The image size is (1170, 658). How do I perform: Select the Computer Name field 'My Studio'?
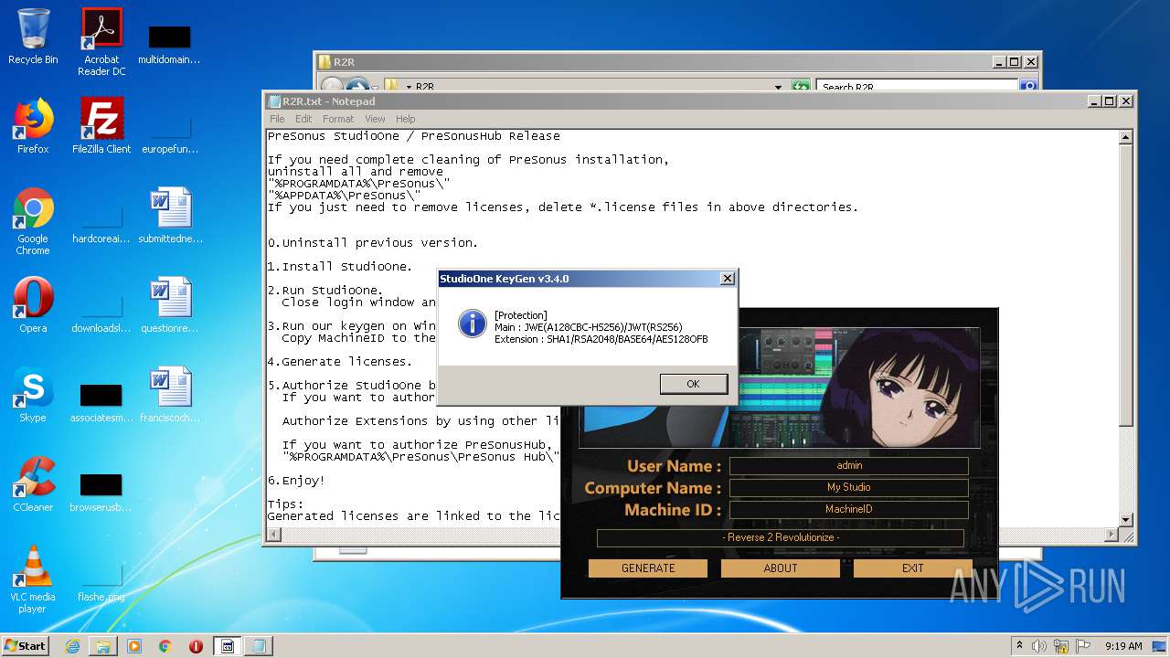click(849, 488)
